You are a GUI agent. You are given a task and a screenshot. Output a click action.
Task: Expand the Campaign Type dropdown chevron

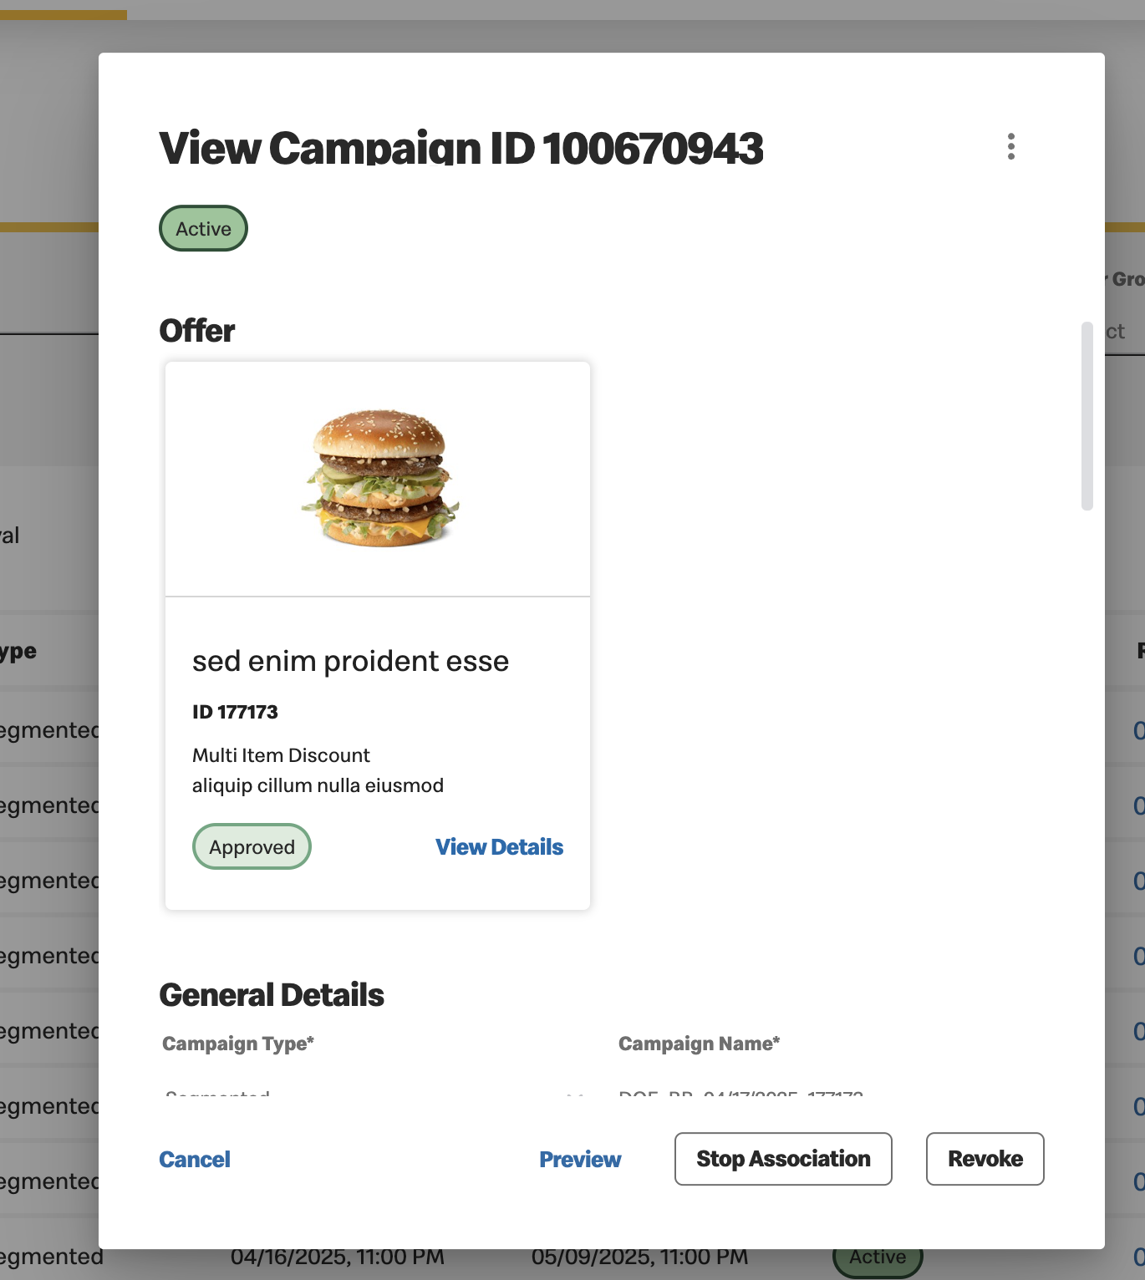(574, 1095)
